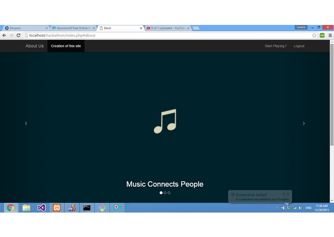The image size is (334, 237).
Task: Go to next carousel slide
Action: (x=304, y=123)
